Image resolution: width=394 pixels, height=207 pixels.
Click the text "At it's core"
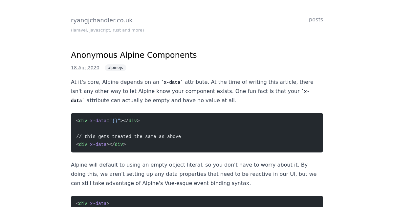[x=86, y=82]
